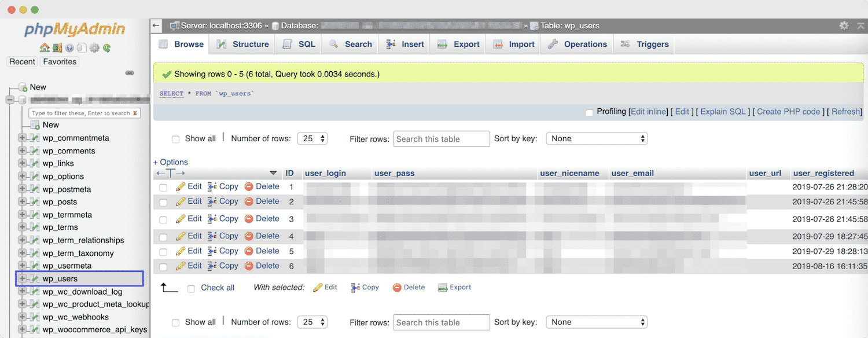
Task: Click the New table icon in tree
Action: pos(35,125)
